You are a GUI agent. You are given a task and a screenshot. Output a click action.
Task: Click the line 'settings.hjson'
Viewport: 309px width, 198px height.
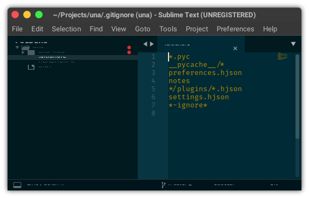click(199, 97)
